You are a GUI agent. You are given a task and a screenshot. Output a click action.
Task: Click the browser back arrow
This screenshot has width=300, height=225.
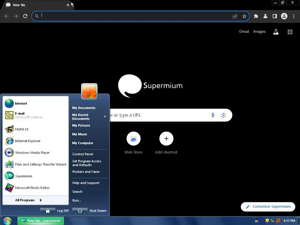click(6, 16)
